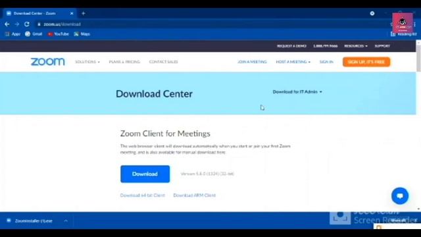Open the chat bubble widget
The image size is (421, 237).
point(400,196)
